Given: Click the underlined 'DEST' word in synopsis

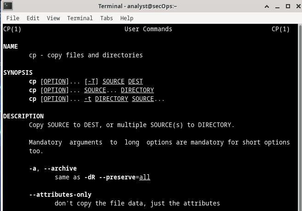Looking at the screenshot, I should point(136,82).
